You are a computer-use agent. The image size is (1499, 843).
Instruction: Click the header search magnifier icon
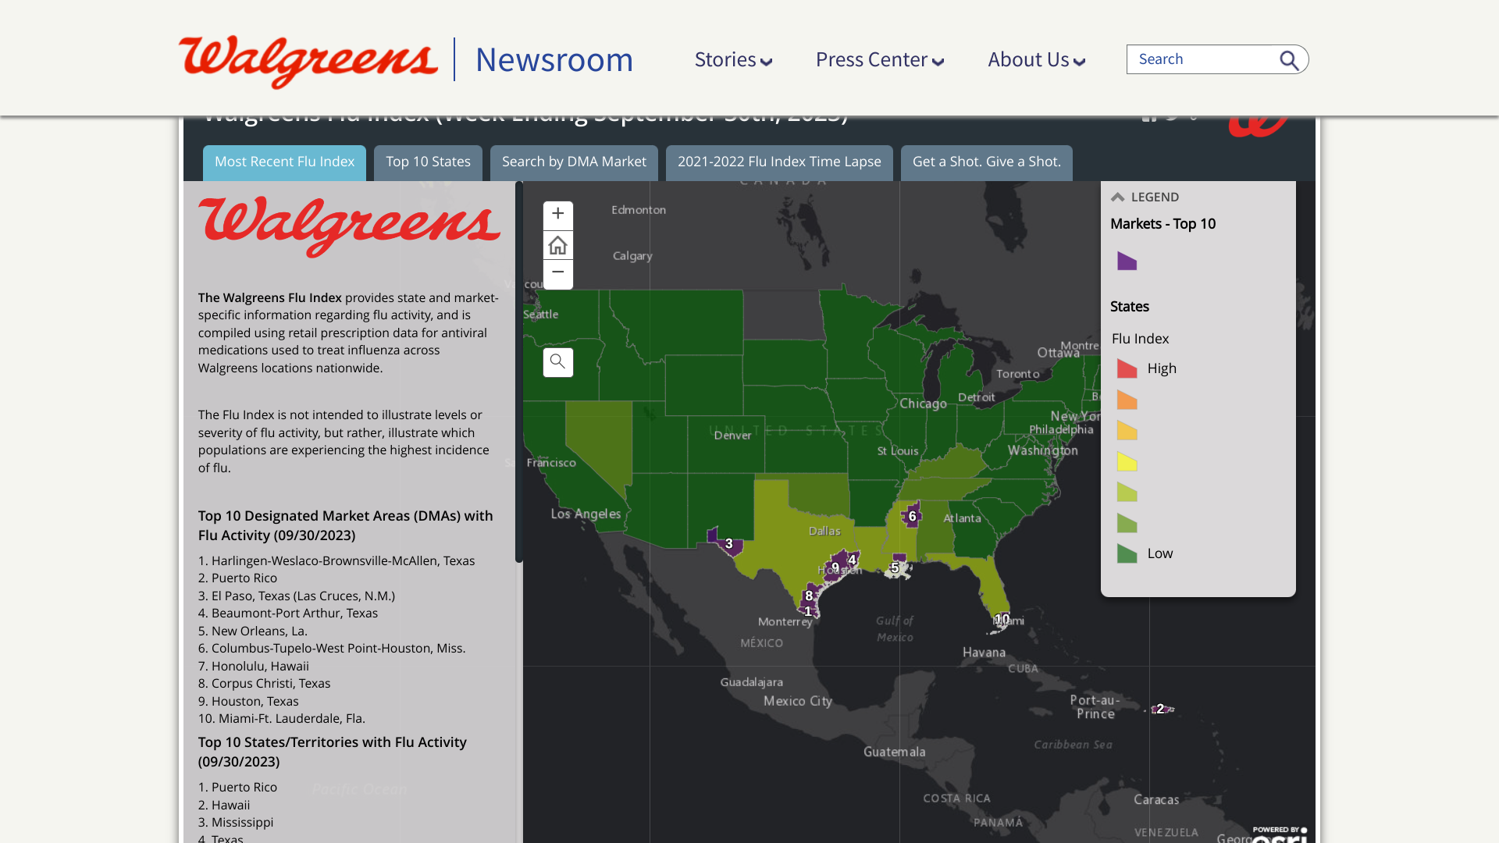[1289, 60]
